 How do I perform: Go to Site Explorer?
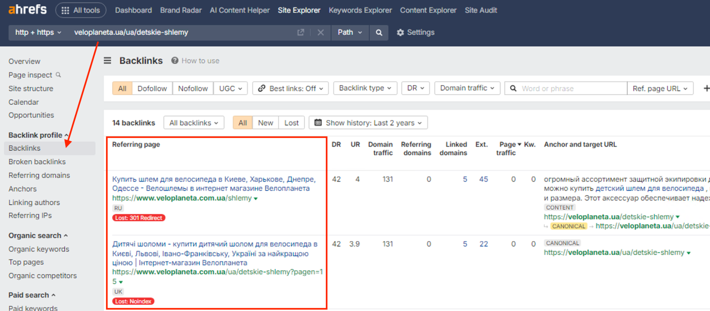(299, 10)
